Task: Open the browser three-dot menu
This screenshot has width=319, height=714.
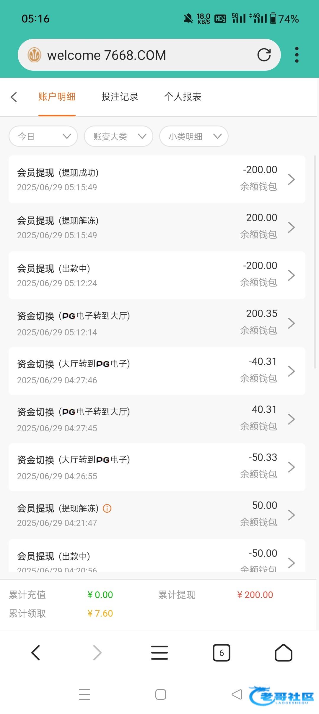Action: pos(297,55)
